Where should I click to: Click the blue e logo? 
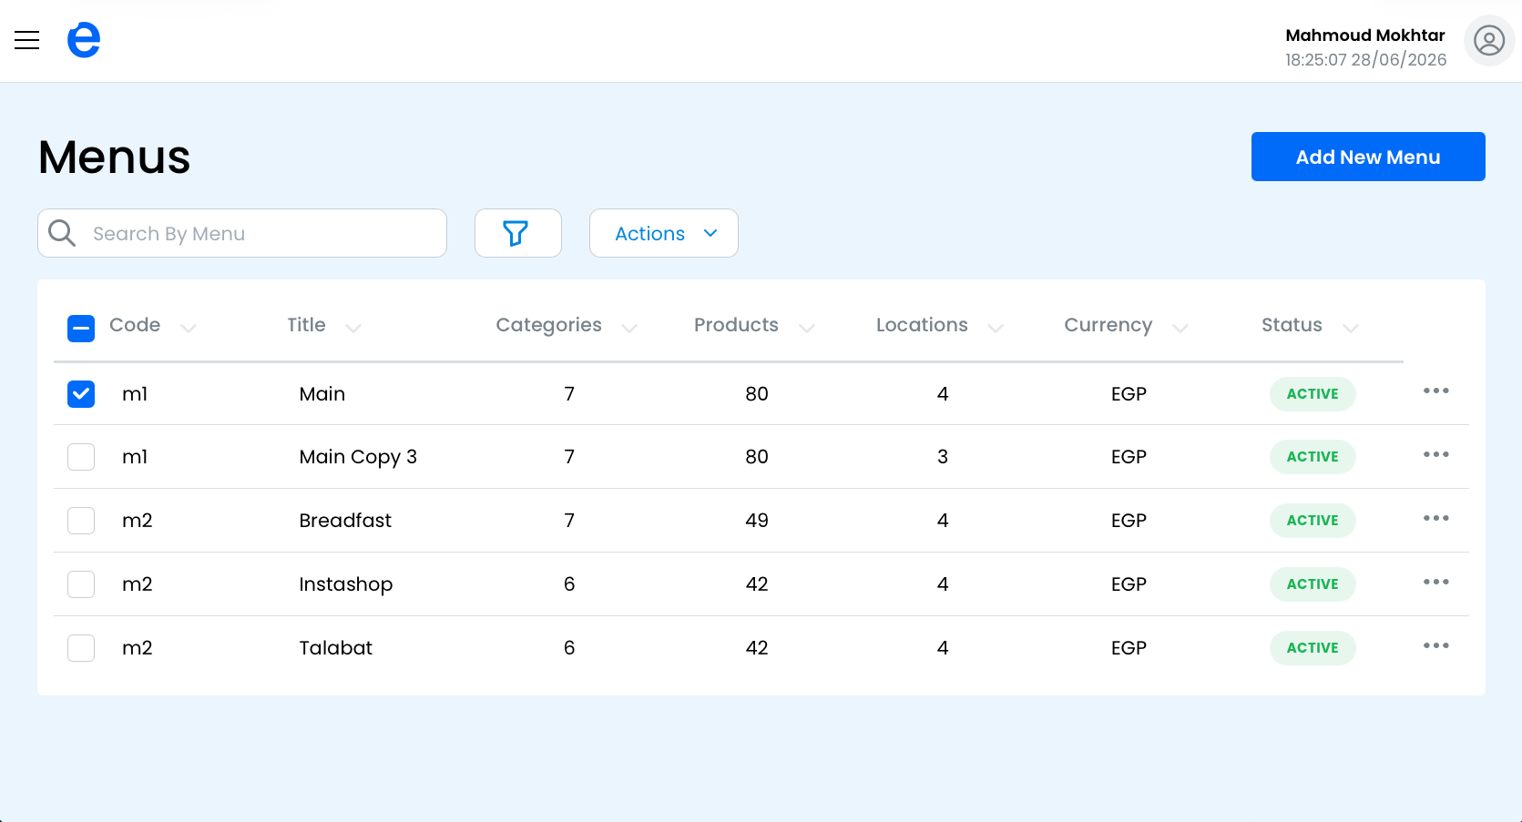(84, 40)
